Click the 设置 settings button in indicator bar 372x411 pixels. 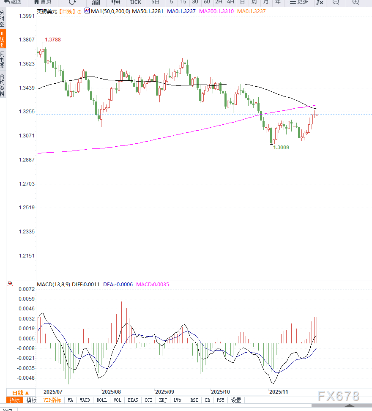236,400
